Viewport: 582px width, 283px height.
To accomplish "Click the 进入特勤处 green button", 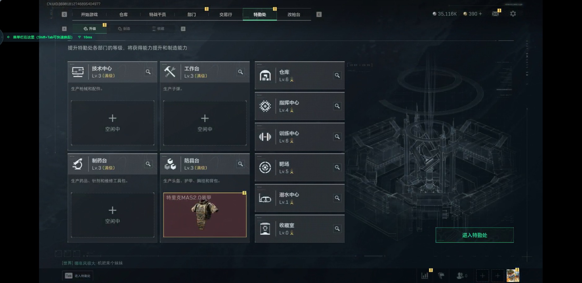I will [474, 235].
